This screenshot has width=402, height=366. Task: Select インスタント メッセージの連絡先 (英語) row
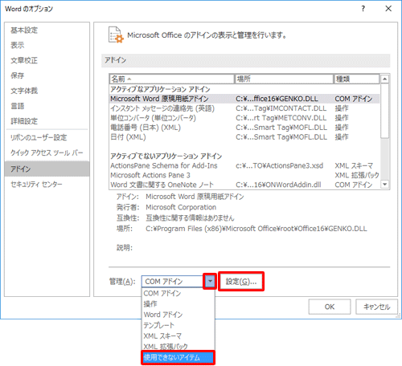[244, 108]
